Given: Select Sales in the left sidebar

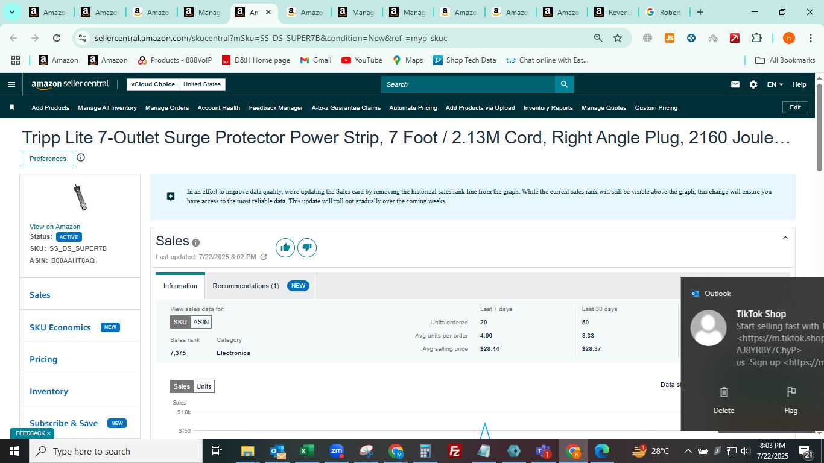Looking at the screenshot, I should tap(40, 295).
